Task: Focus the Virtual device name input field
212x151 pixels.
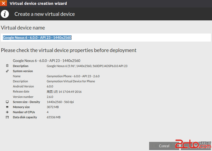Action: (106, 38)
